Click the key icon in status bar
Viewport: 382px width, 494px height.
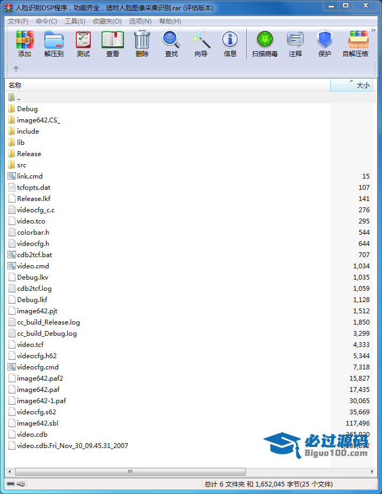[21, 484]
